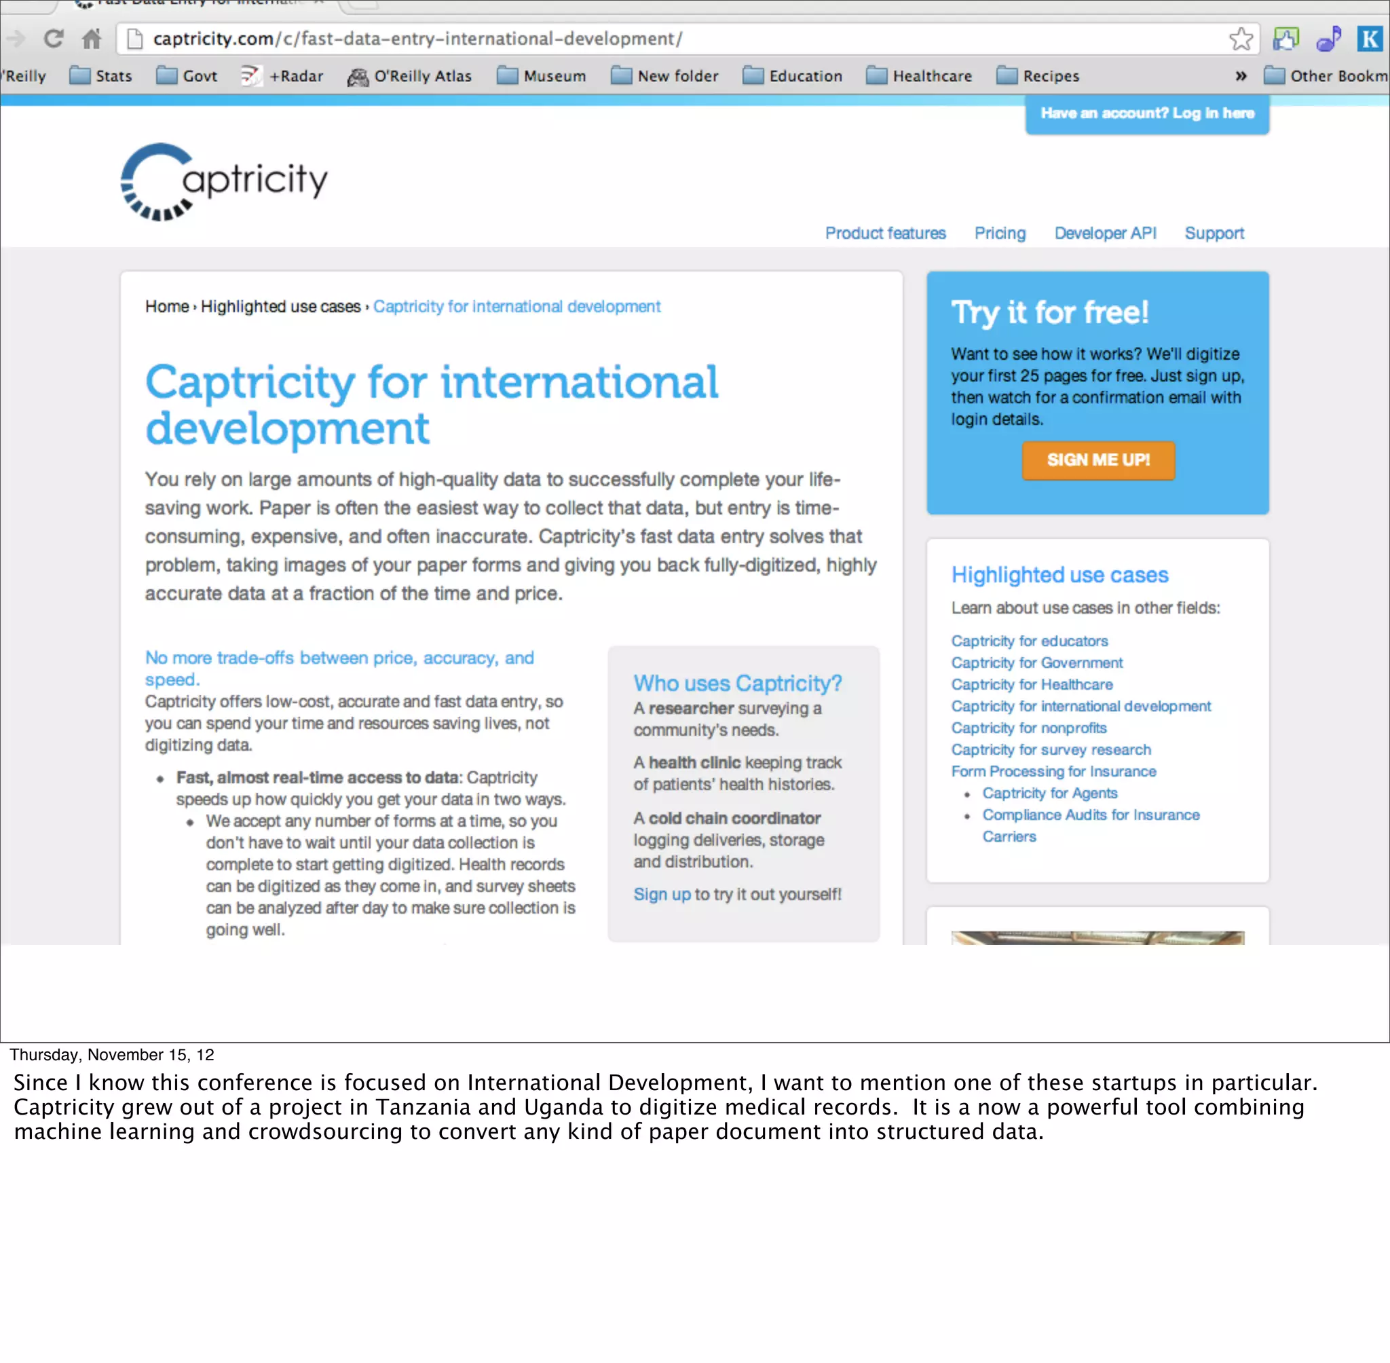Open the Other Bookmarks folder
The image size is (1390, 1363).
tap(1326, 76)
